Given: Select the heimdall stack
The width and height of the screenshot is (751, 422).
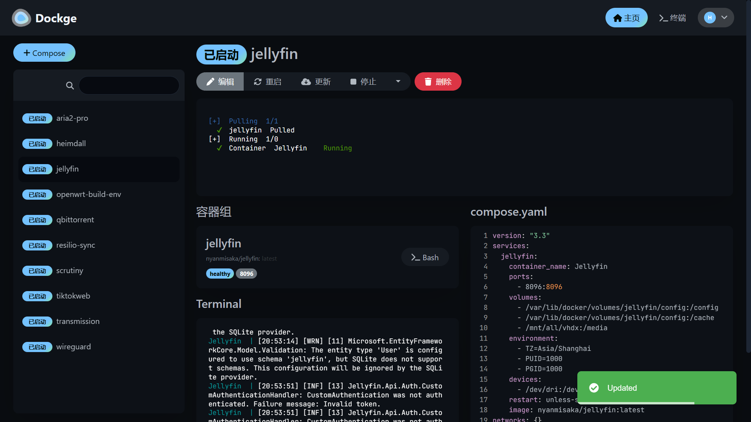Looking at the screenshot, I should [99, 144].
